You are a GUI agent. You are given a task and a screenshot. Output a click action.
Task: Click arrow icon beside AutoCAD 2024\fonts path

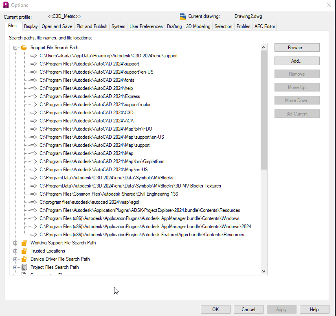coord(34,80)
